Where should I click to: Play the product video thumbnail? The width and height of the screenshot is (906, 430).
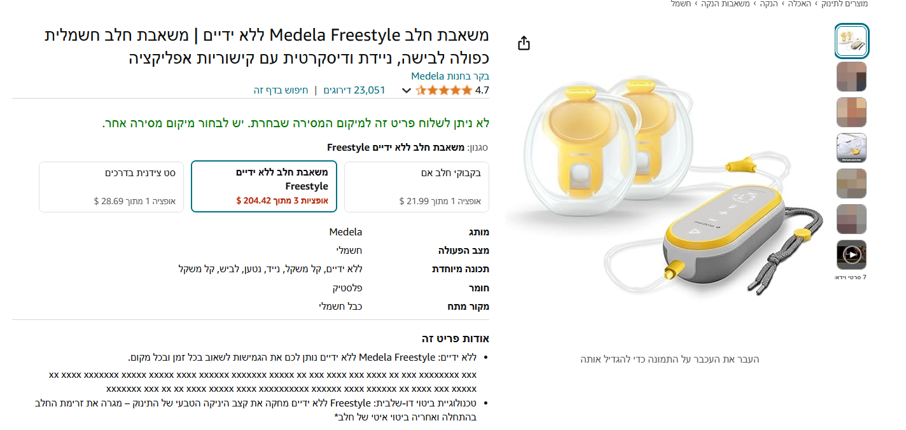coord(851,255)
